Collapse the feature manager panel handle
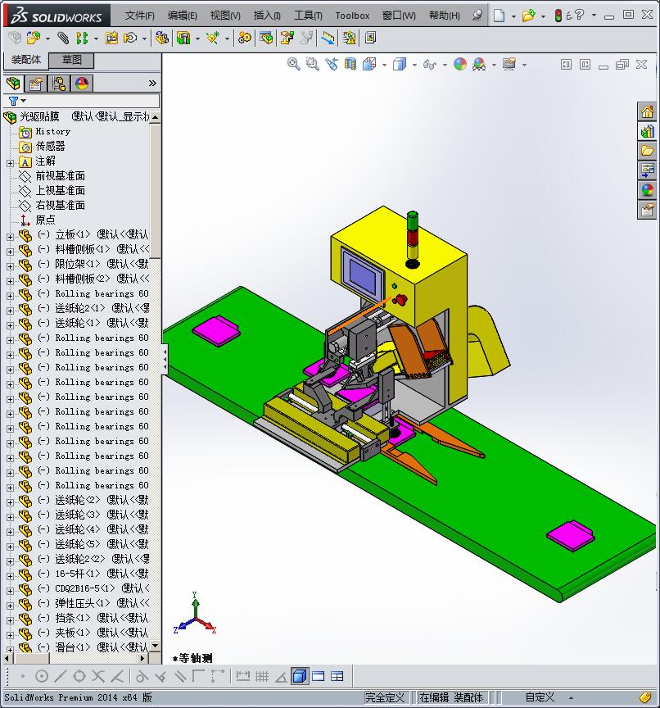Screen dimensions: 660x708 [x=165, y=360]
